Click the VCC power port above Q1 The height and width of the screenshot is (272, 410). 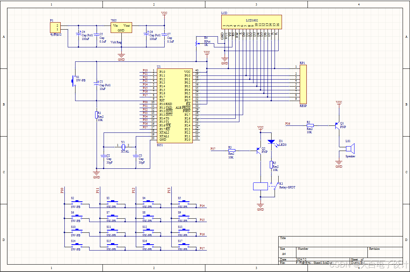click(x=339, y=103)
